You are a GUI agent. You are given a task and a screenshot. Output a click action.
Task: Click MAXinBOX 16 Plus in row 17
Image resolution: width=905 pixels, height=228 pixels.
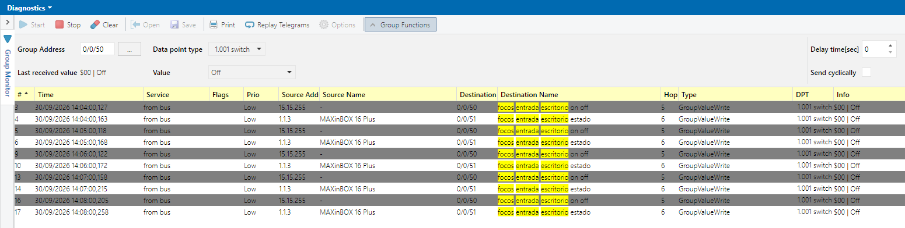(x=348, y=212)
